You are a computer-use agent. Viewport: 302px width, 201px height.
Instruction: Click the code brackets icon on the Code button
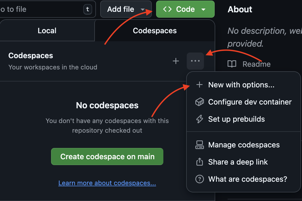pyautogui.click(x=167, y=9)
